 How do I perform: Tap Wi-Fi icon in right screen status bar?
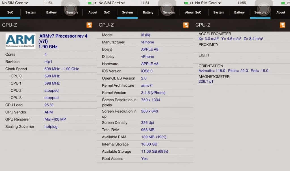tap(219, 3)
